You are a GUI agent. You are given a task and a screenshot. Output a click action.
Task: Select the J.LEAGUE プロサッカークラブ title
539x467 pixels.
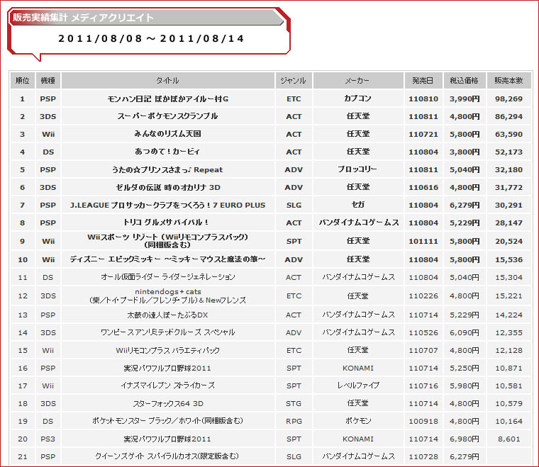168,206
